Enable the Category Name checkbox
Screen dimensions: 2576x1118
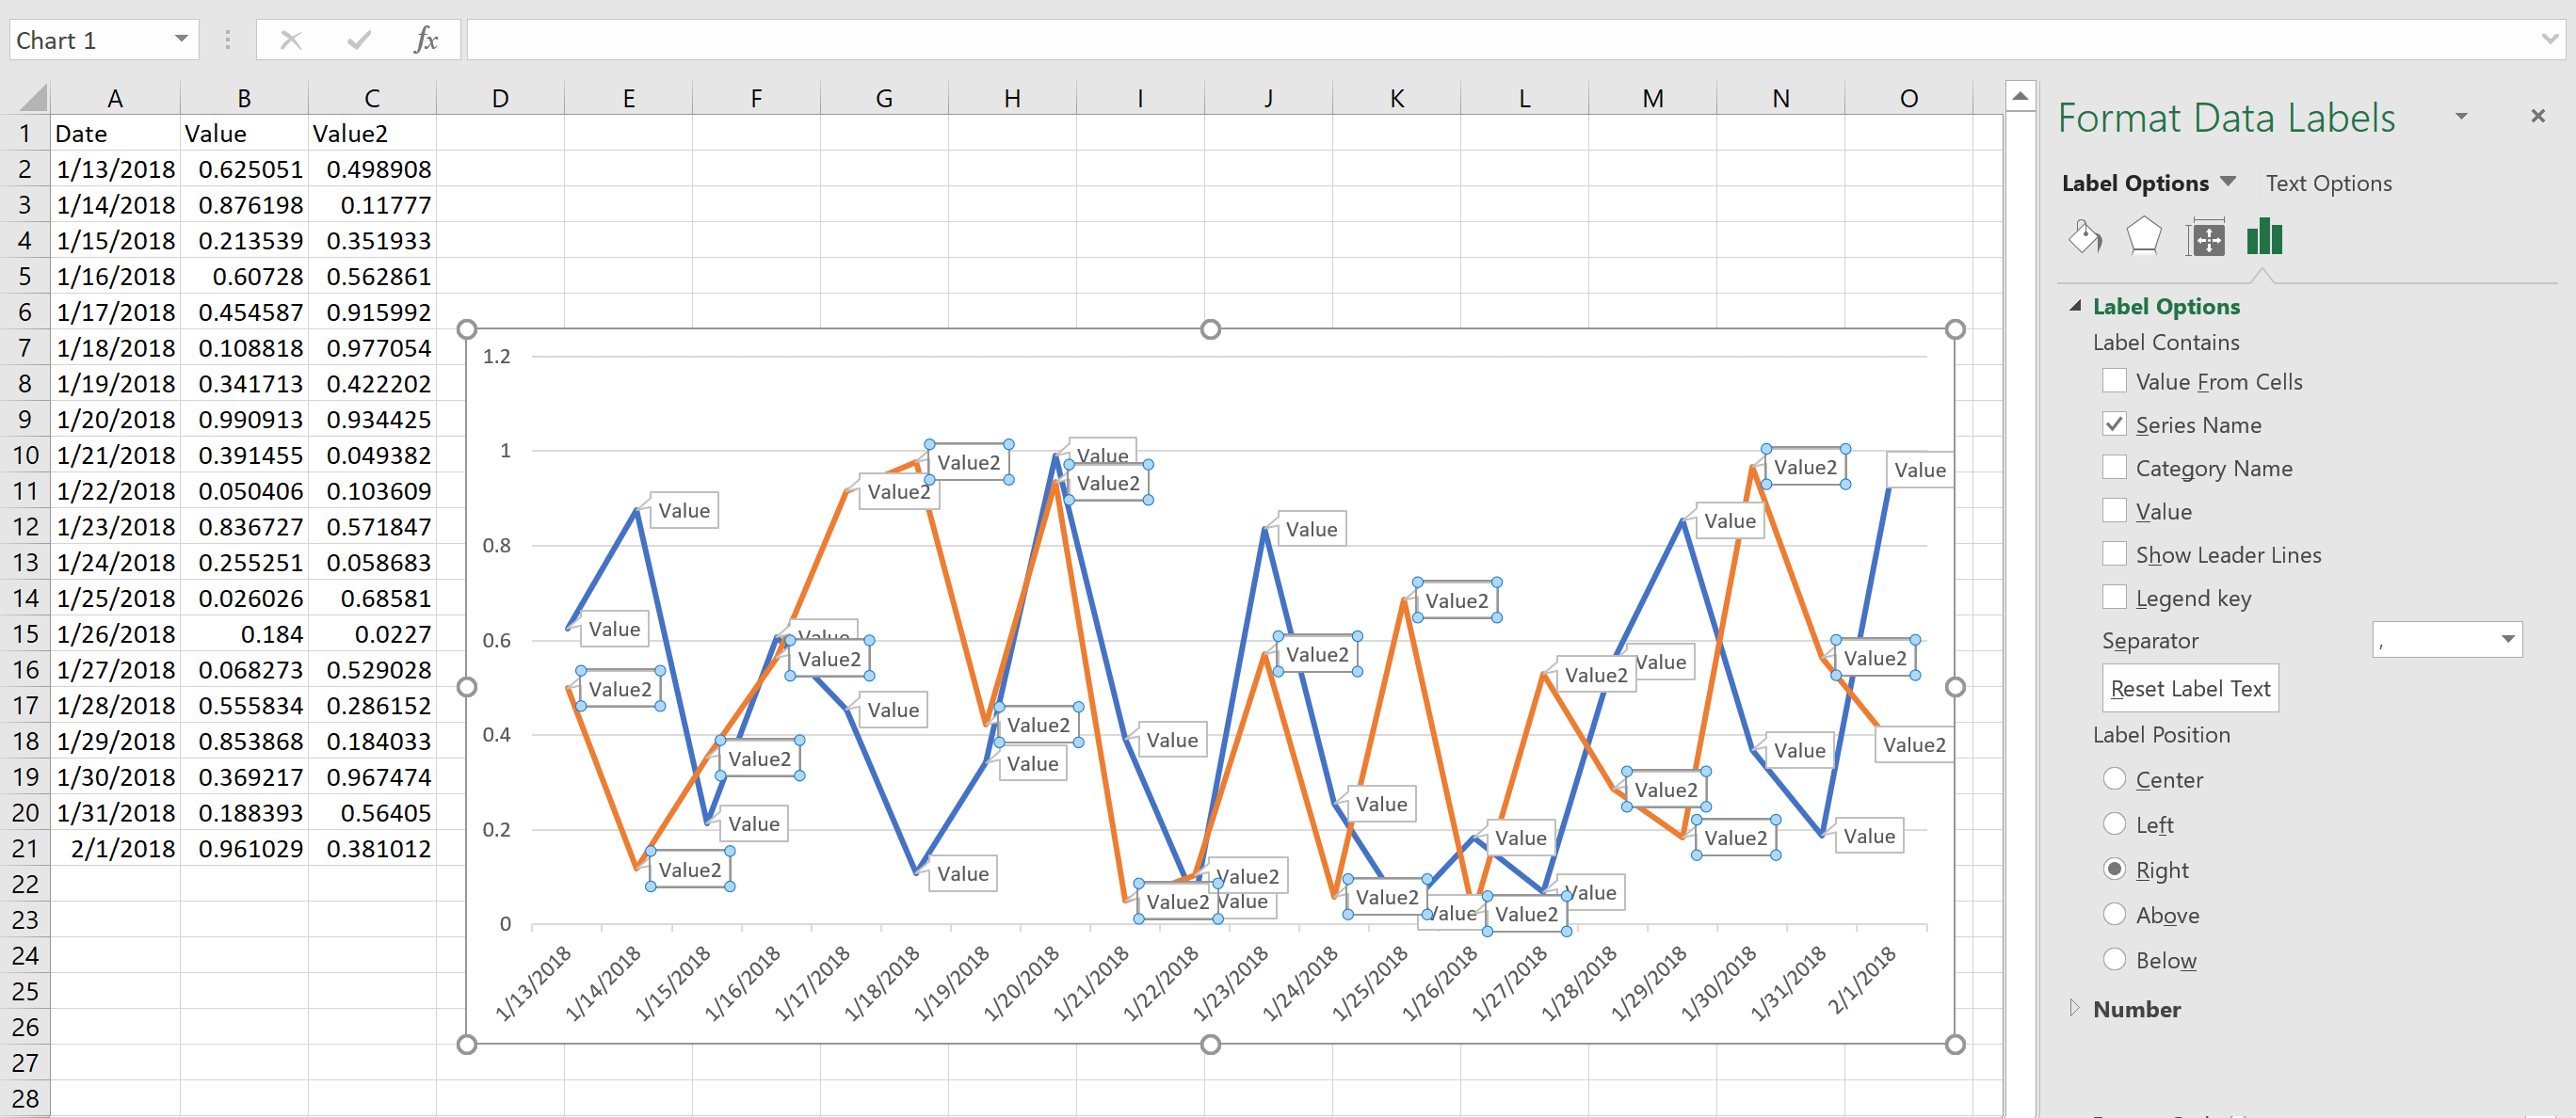(2114, 468)
